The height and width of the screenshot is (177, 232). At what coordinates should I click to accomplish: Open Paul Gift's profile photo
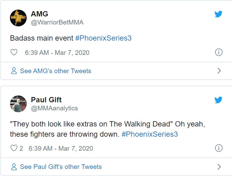pyautogui.click(x=18, y=104)
